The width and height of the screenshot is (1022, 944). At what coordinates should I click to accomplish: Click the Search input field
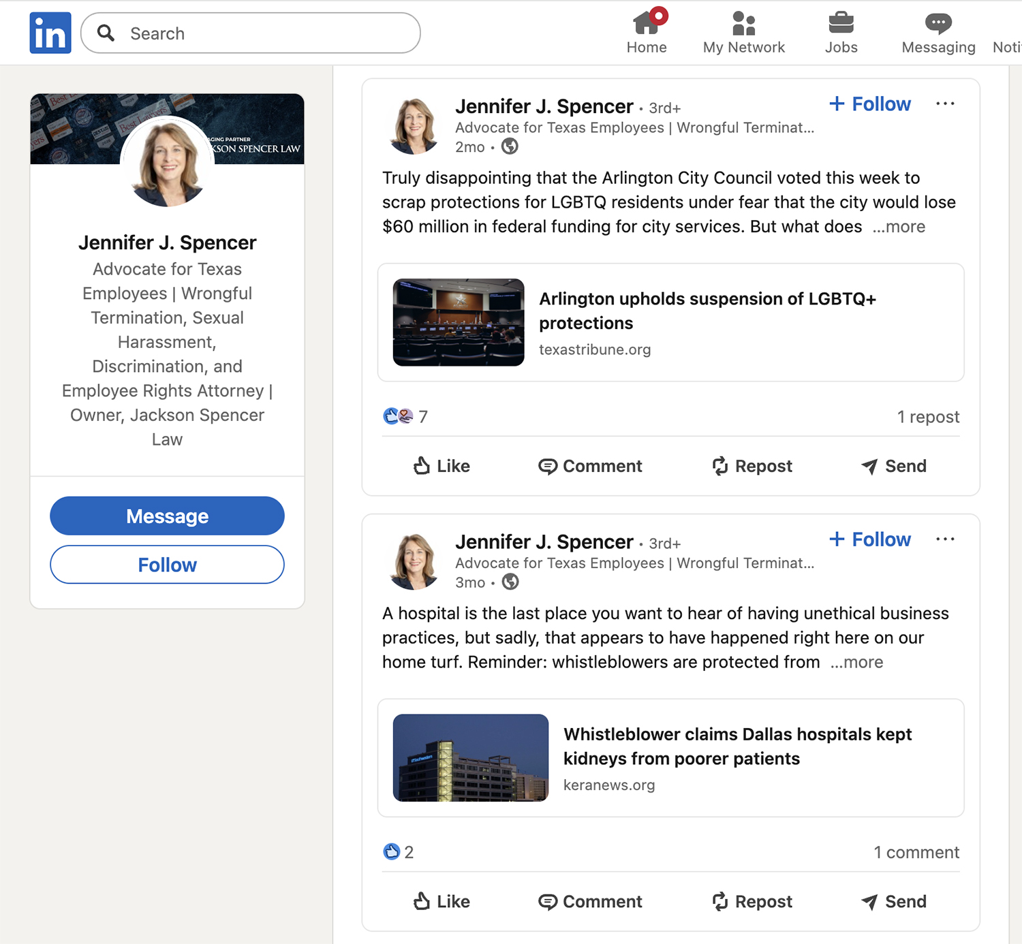[266, 33]
